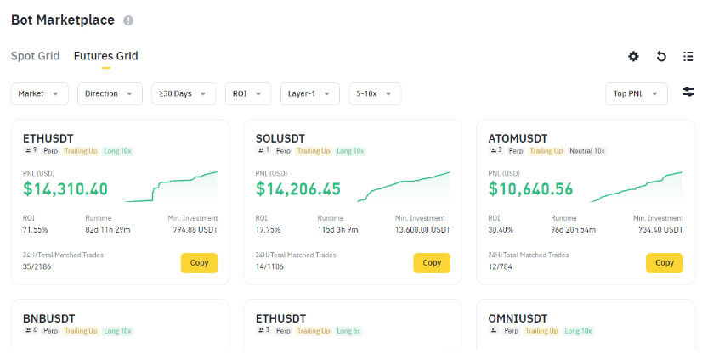The width and height of the screenshot is (702, 359).
Task: Switch to list view icon
Action: [688, 56]
